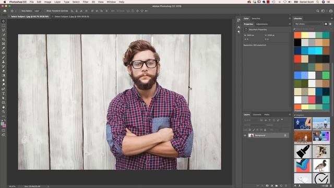Click the Background layer name

(x=260, y=135)
